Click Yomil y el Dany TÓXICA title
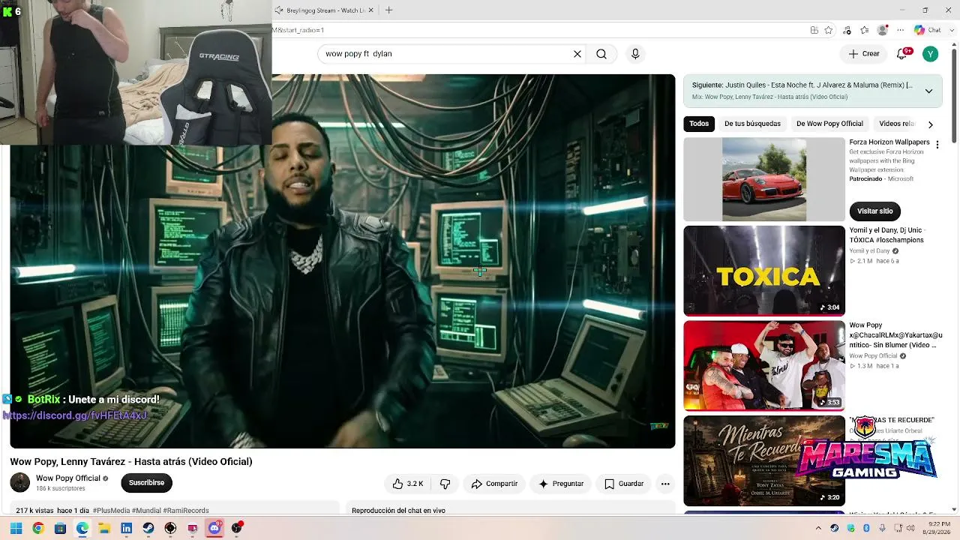Viewport: 960px width, 540px height. pyautogui.click(x=887, y=235)
